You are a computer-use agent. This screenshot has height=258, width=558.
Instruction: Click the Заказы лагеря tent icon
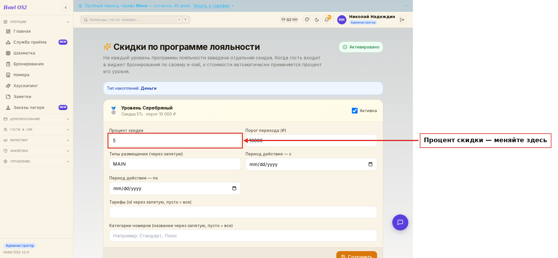(8, 107)
